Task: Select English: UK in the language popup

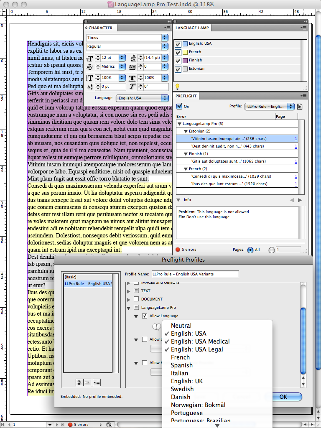Action: pyautogui.click(x=187, y=381)
